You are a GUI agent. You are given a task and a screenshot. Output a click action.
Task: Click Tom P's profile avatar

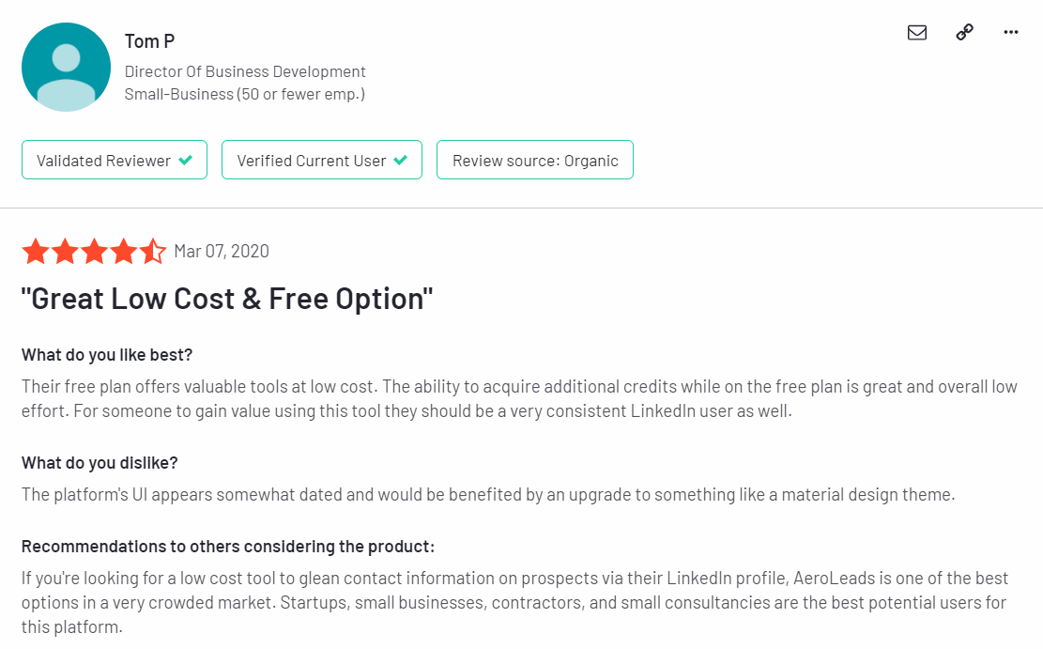pyautogui.click(x=66, y=67)
